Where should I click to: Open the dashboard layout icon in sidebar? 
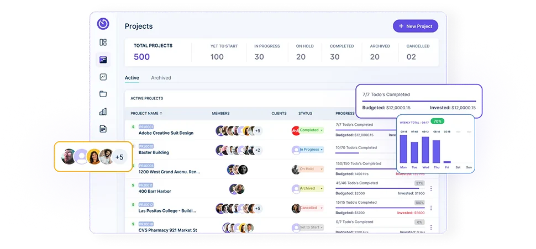pos(103,43)
